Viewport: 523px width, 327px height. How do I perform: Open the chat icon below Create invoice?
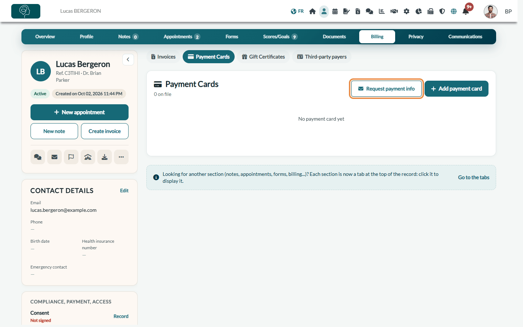point(38,157)
